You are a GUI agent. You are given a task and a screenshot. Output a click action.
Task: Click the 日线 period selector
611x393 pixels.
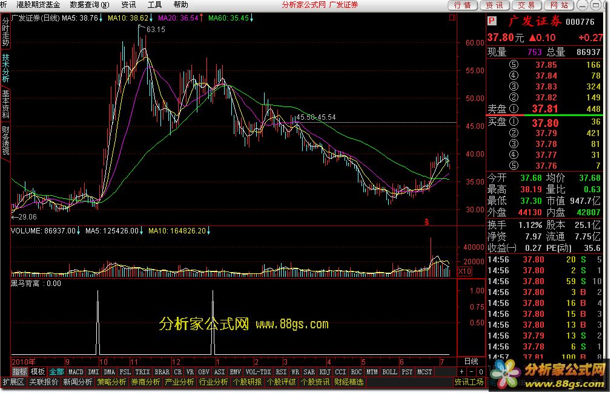pyautogui.click(x=471, y=362)
